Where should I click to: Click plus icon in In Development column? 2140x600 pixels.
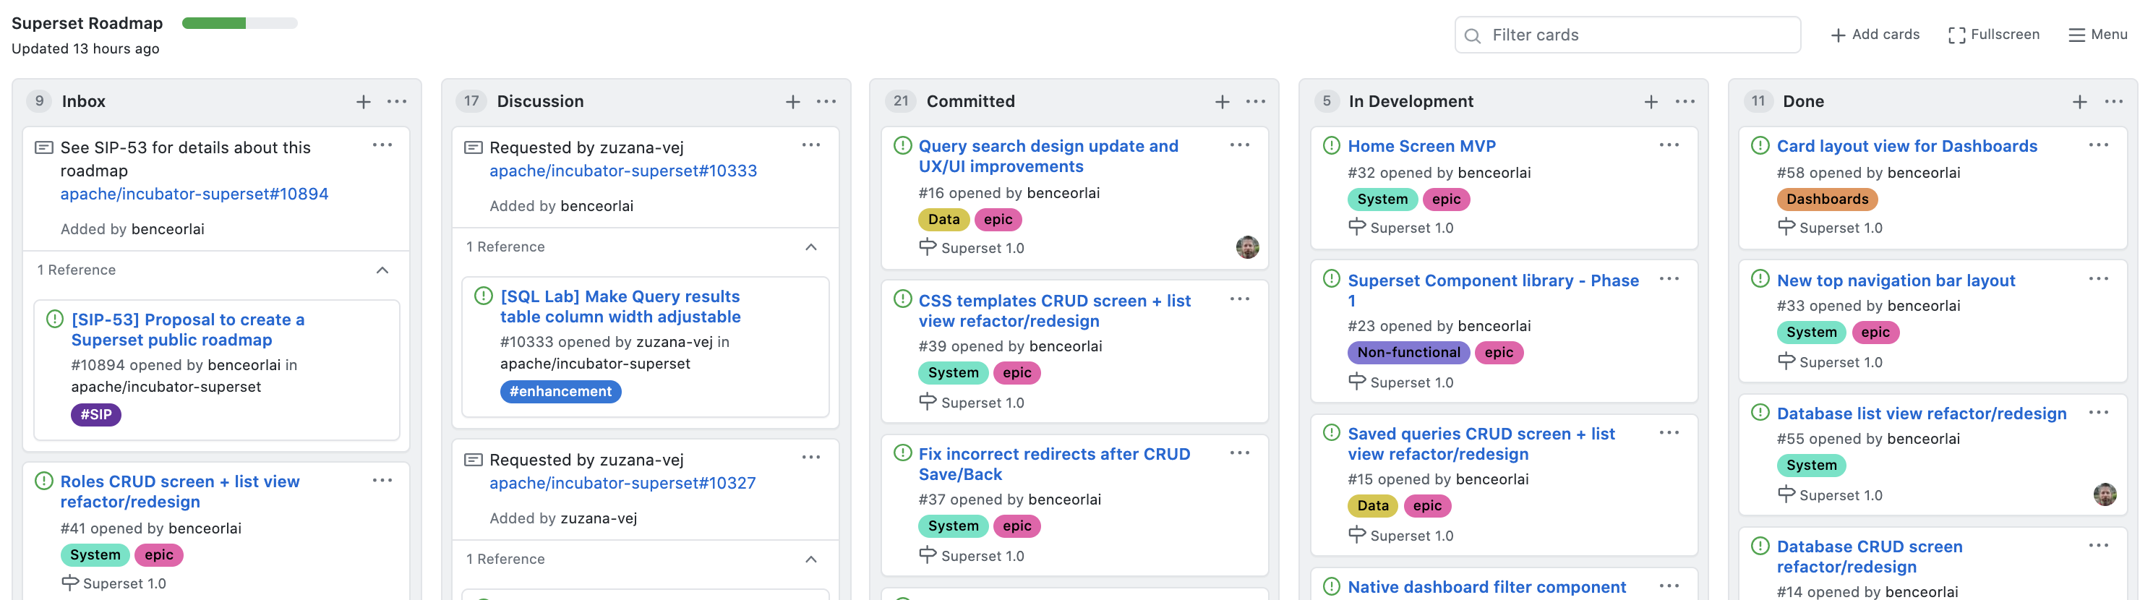[1651, 101]
